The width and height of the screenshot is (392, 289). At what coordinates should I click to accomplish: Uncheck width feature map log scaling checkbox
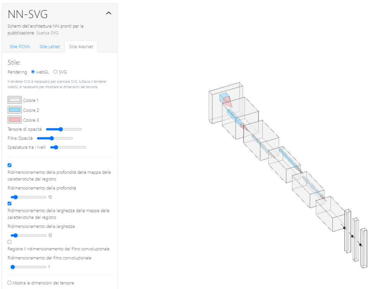(x=10, y=203)
